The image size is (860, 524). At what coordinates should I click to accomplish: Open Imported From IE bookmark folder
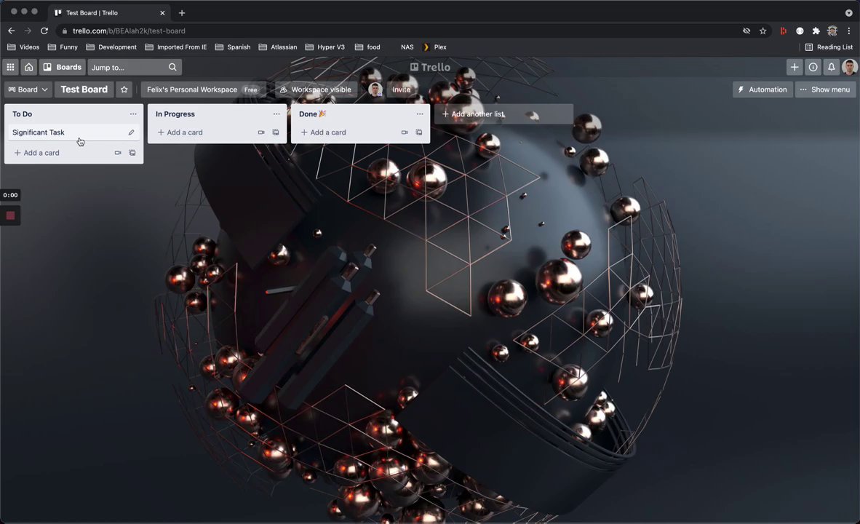tap(175, 47)
